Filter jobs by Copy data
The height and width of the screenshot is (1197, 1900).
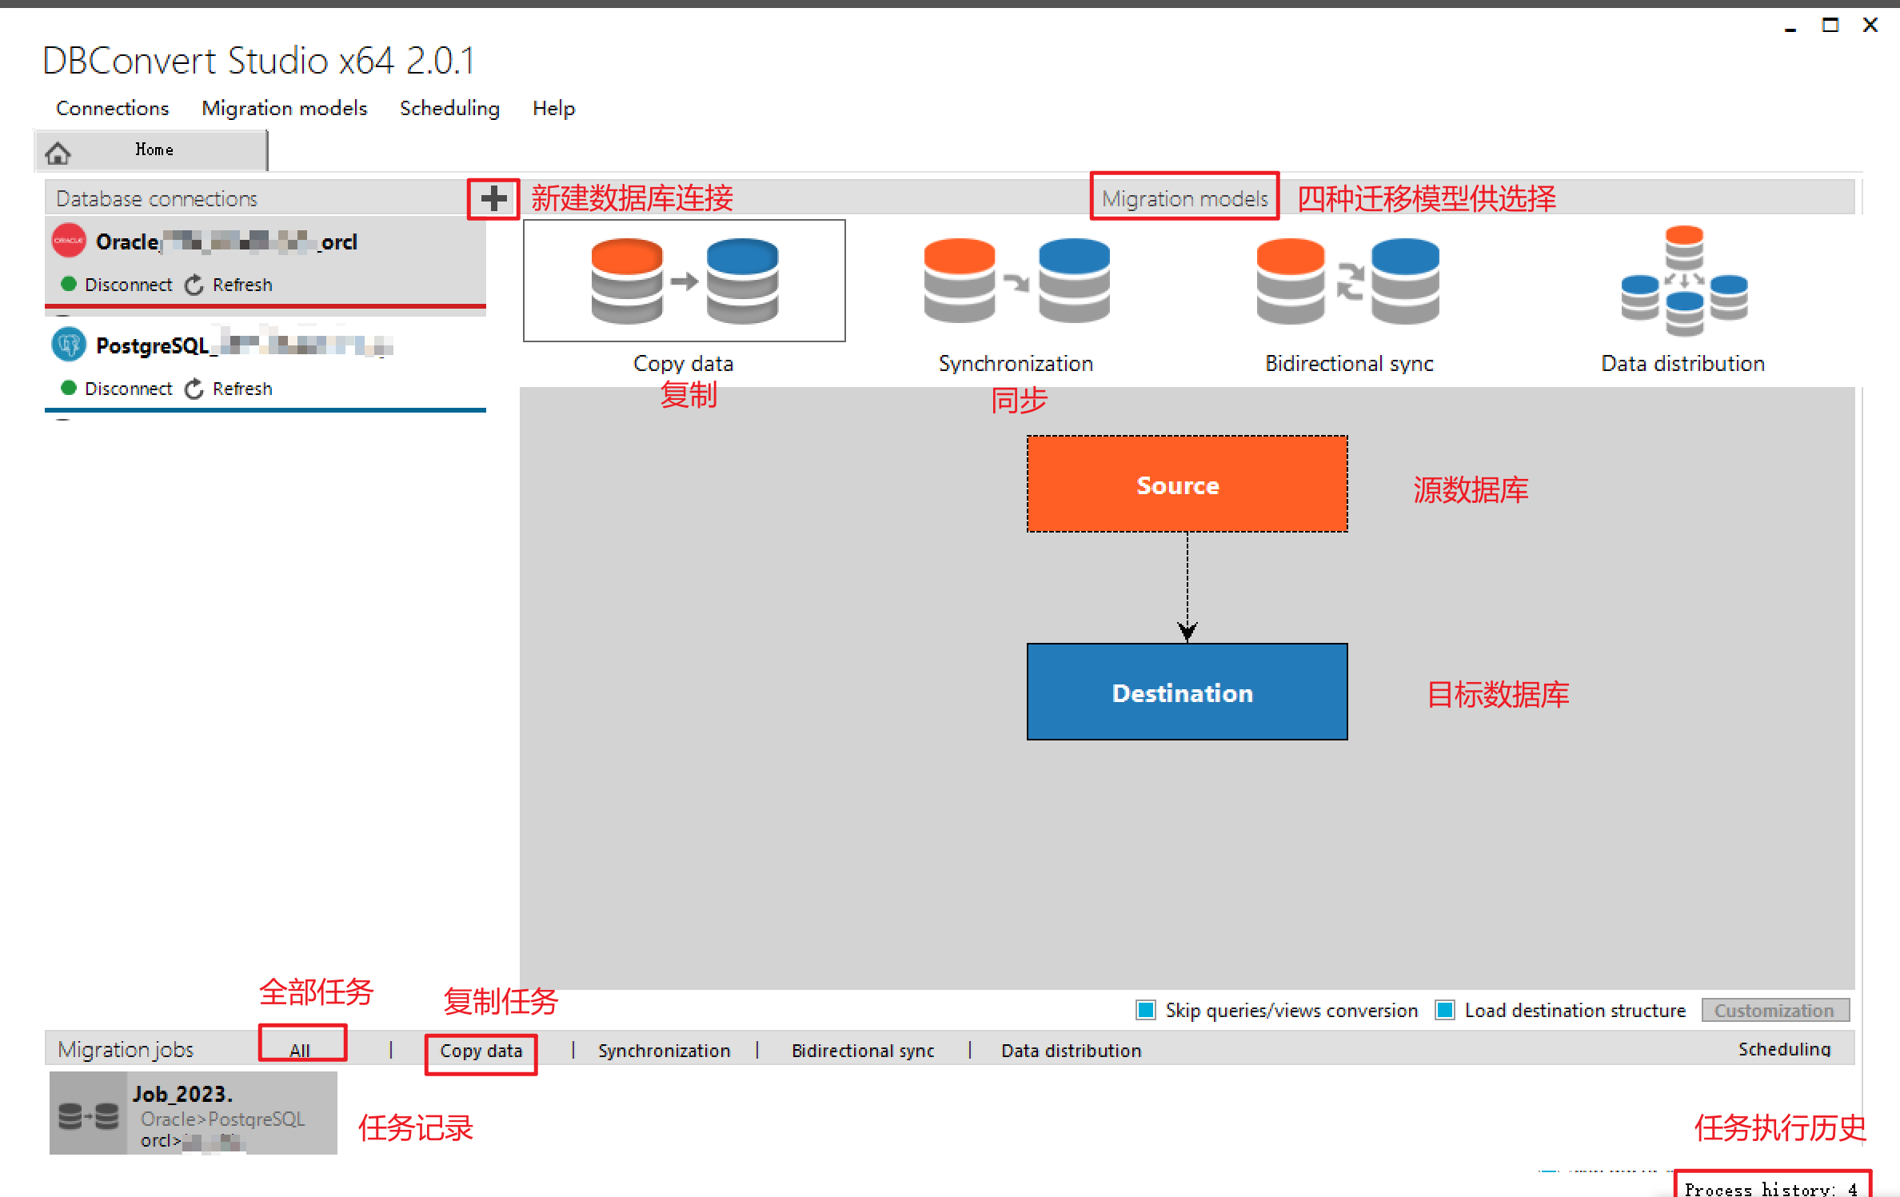pyautogui.click(x=481, y=1051)
